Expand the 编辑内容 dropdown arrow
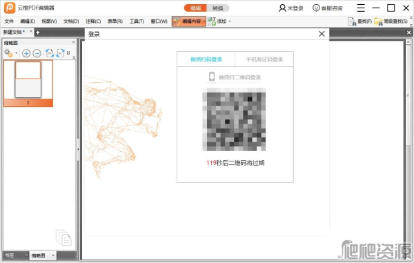This screenshot has height=263, width=414. (204, 21)
